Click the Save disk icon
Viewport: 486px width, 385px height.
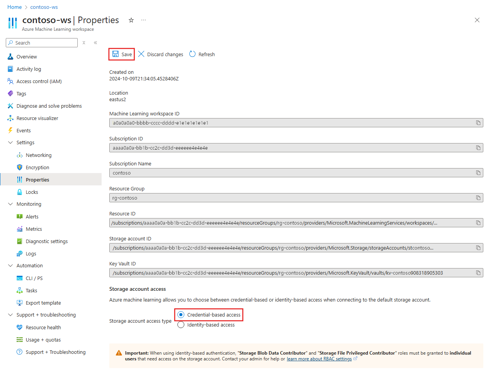coord(115,54)
